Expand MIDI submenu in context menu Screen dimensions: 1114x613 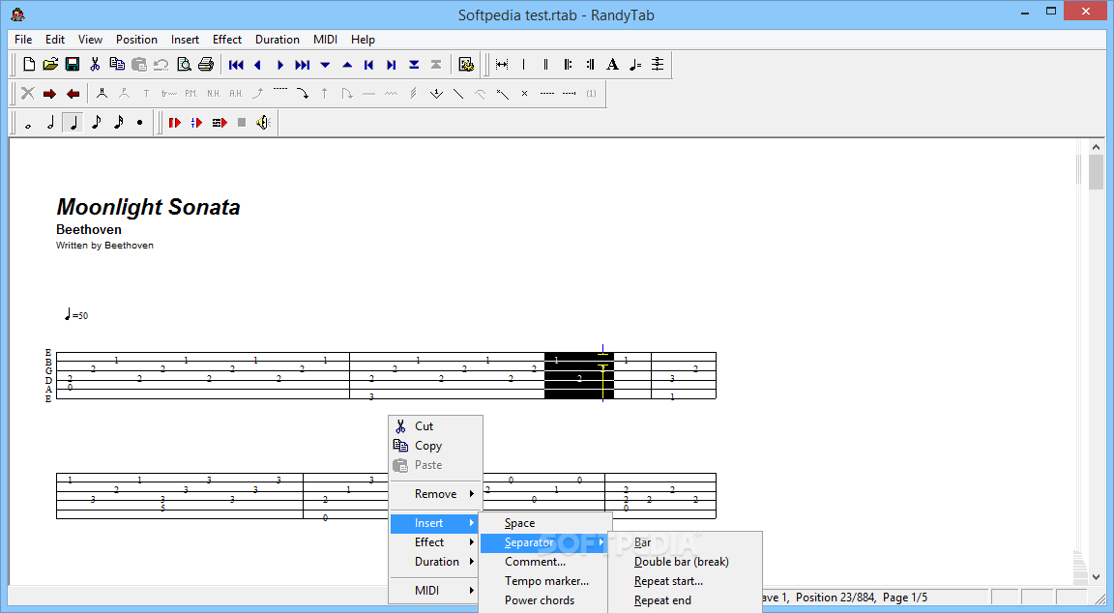pyautogui.click(x=436, y=590)
